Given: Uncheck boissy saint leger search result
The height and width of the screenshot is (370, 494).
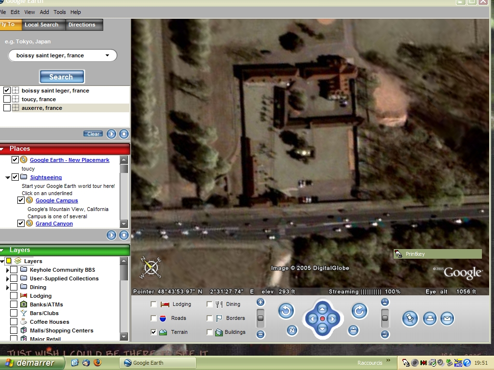Looking at the screenshot, I should [x=7, y=90].
